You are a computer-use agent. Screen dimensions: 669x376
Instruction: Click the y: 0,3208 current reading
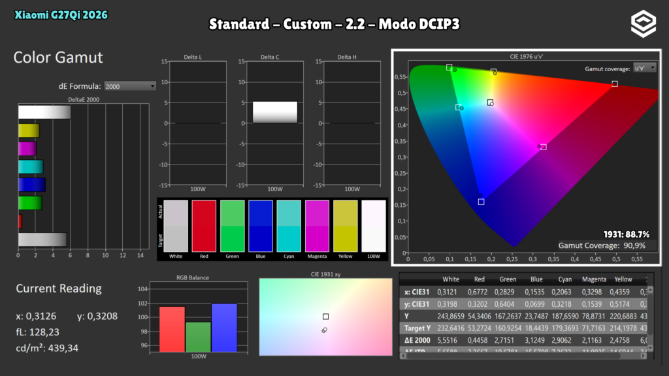pos(97,317)
